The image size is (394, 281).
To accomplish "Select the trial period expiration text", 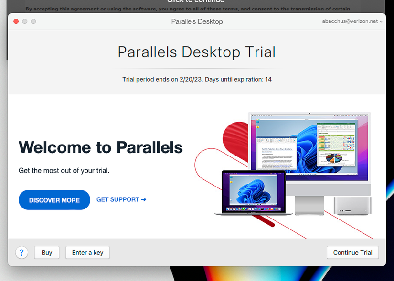I will [x=197, y=79].
